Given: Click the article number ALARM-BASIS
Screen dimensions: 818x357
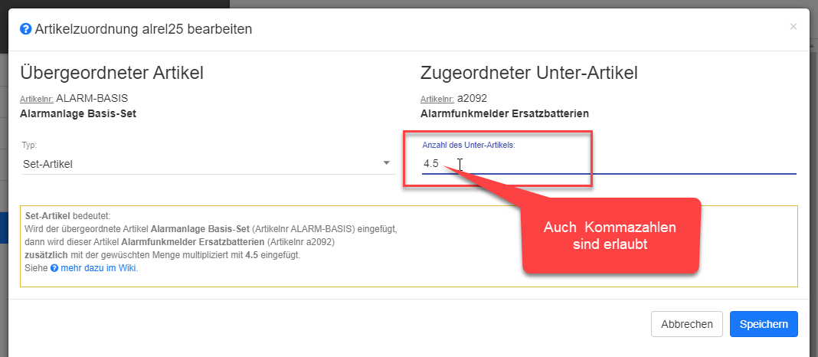Looking at the screenshot, I should tap(92, 98).
